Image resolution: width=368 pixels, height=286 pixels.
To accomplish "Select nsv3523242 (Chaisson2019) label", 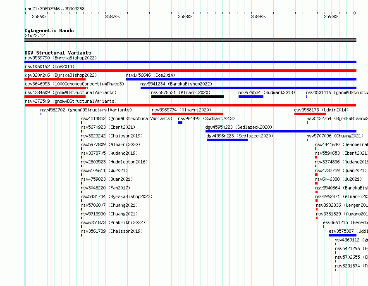I will pos(112,136).
